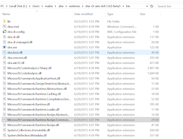Expand the chevron after runtimes in path
Viewport: 183px width, 139px height.
click(x=83, y=6)
